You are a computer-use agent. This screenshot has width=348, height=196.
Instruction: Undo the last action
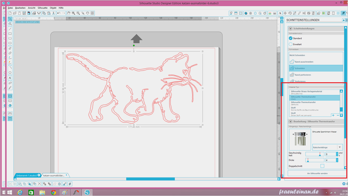click(x=58, y=13)
